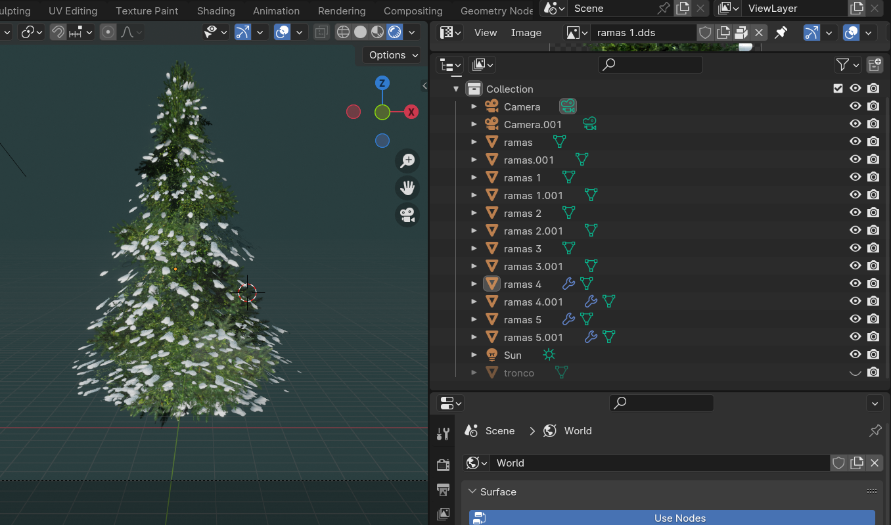Collapse the Collection tree

[456, 89]
